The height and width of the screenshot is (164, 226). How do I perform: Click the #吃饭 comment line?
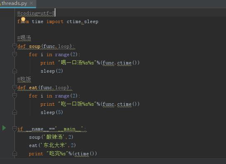pos(24,79)
